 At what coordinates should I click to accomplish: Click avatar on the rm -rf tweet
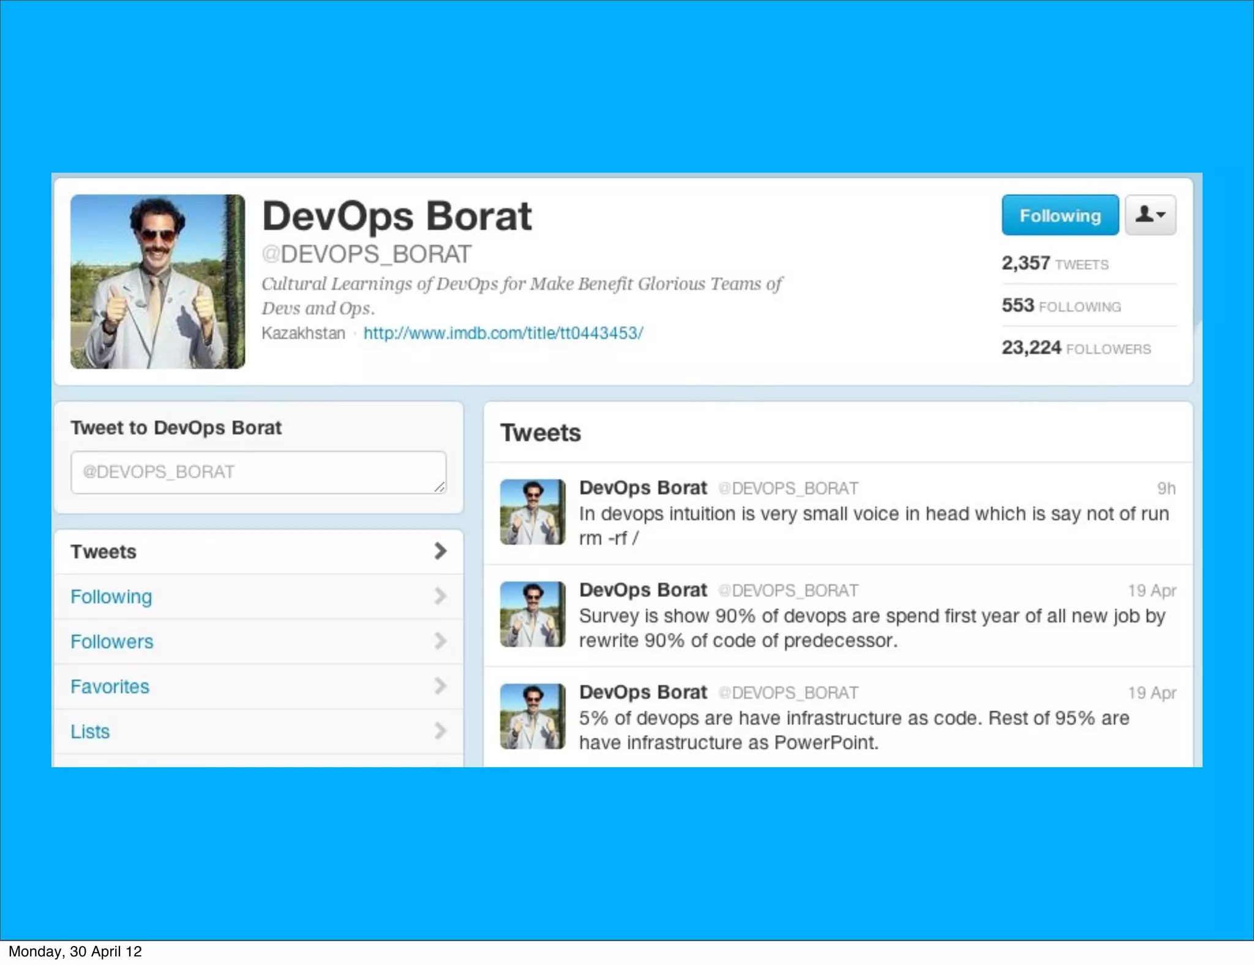click(532, 512)
